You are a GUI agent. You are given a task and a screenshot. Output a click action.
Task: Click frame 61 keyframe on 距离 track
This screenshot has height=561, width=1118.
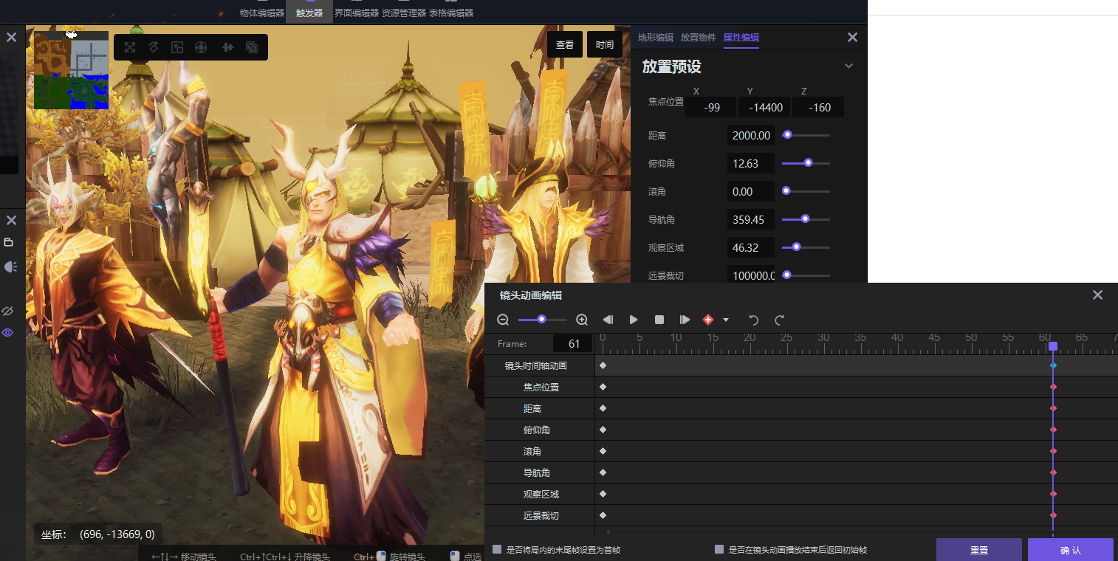(x=1053, y=409)
